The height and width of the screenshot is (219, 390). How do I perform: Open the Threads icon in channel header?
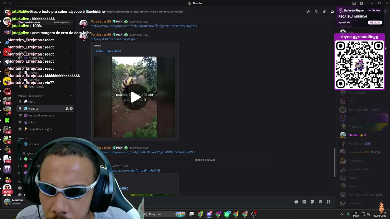[x=308, y=12]
